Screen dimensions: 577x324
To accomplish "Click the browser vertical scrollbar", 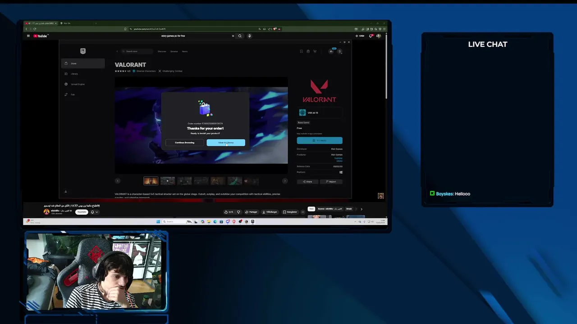I will pyautogui.click(x=386, y=67).
